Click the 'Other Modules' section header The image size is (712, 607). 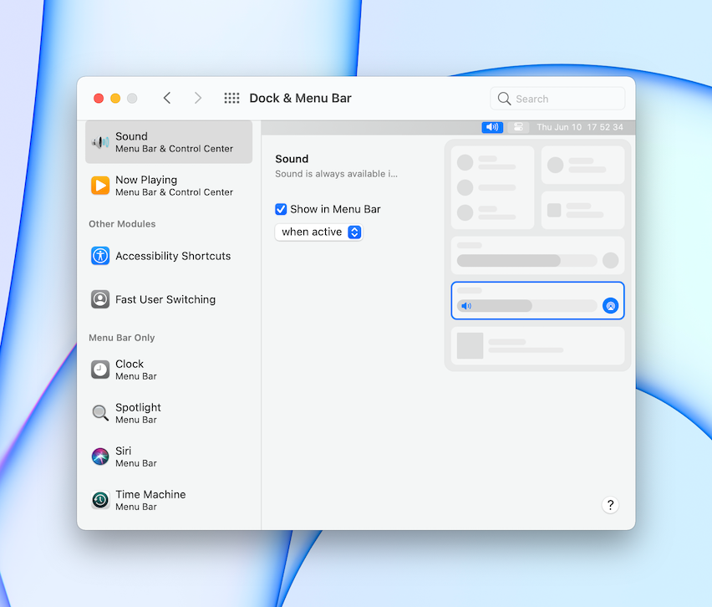pyautogui.click(x=122, y=224)
